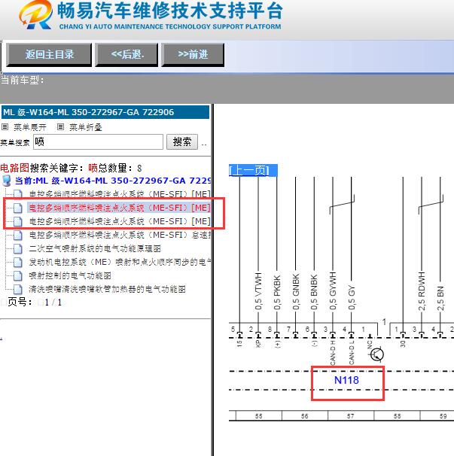Click the document icon beside 清洗喷嘴 entry
The height and width of the screenshot is (456, 454).
click(18, 290)
